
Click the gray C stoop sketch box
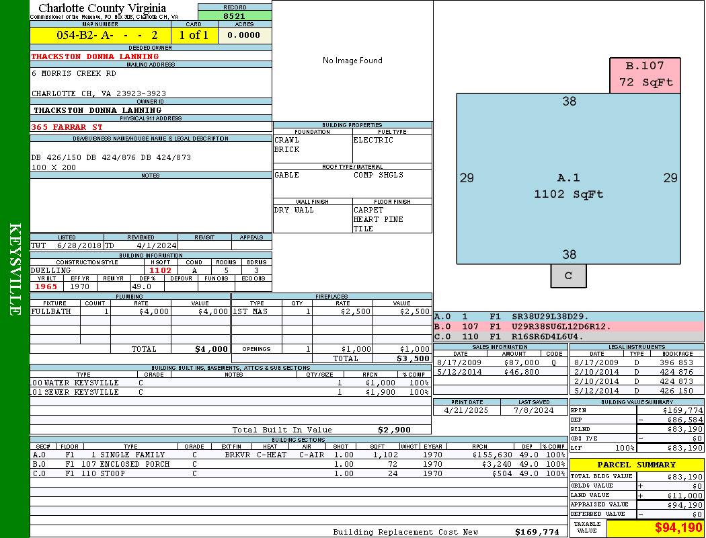pos(568,276)
